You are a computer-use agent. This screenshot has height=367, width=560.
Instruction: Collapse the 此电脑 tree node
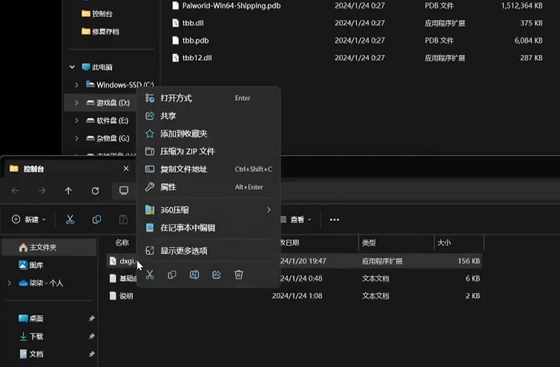[x=72, y=67]
